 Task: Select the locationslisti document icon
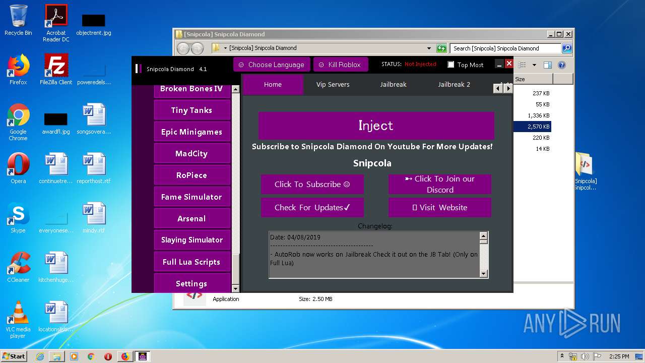(x=56, y=317)
